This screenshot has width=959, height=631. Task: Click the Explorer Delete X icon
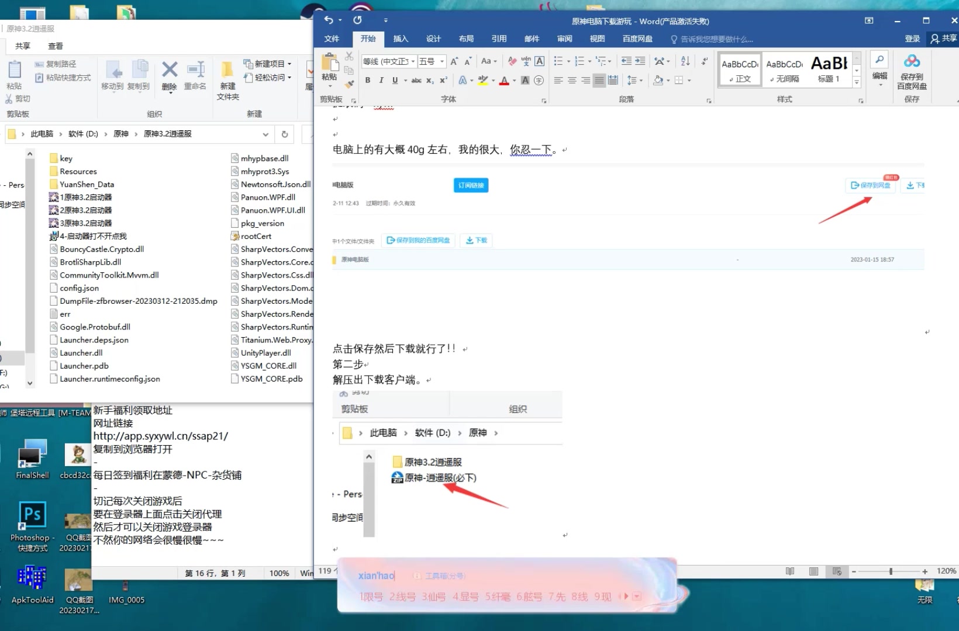click(x=170, y=70)
